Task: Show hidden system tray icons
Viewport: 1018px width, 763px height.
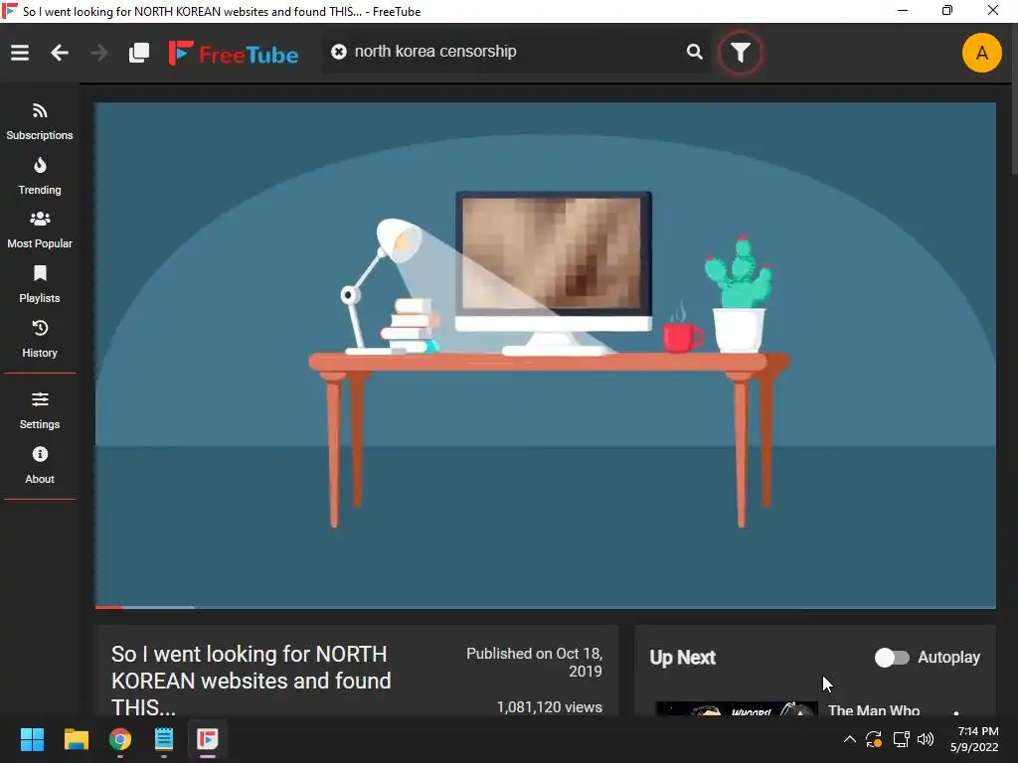Action: coord(849,739)
